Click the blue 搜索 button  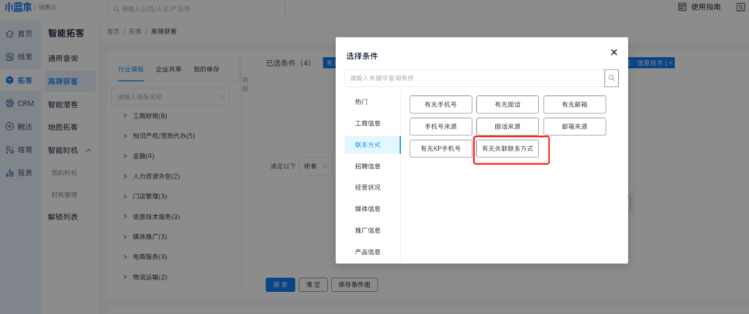point(280,285)
